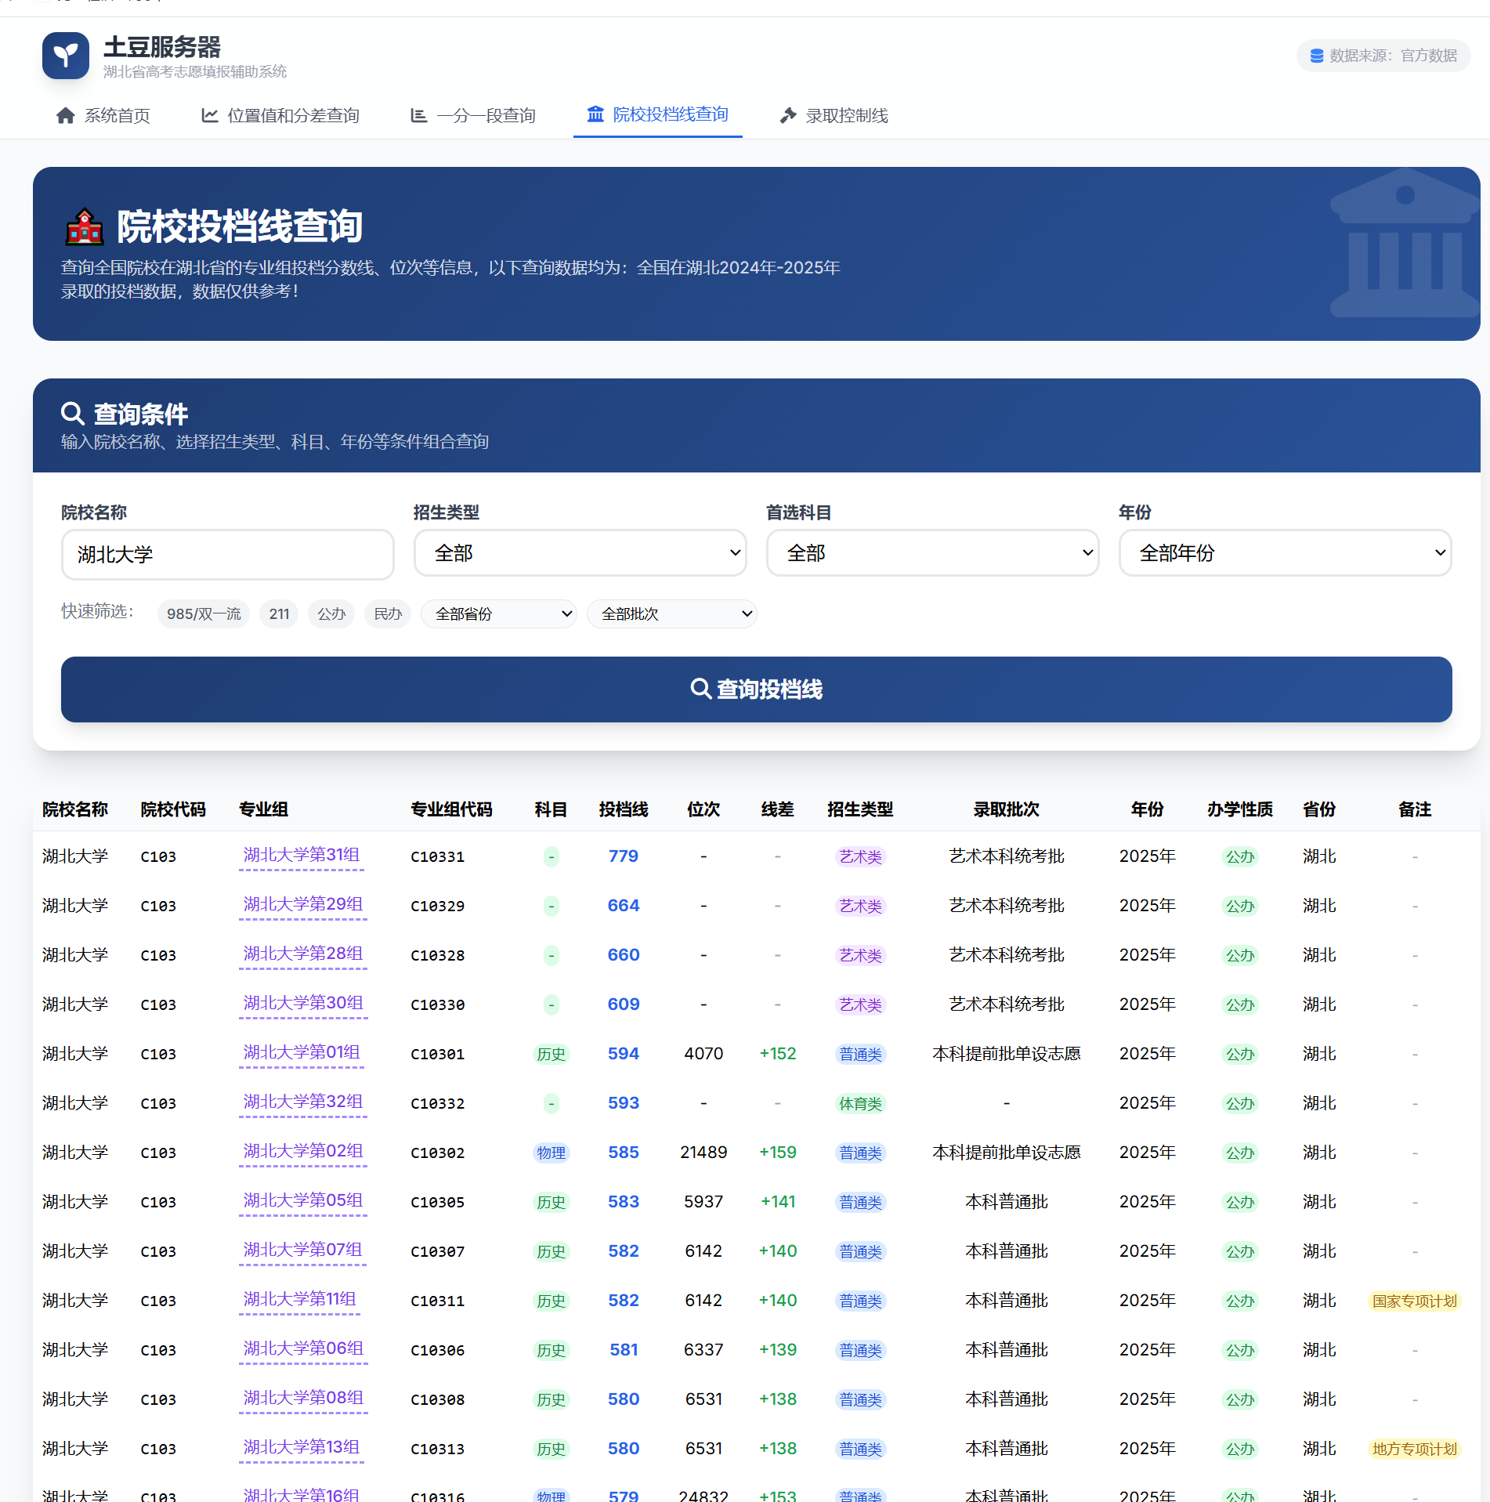
Task: Click the 专业组代码 column header
Action: coord(451,809)
